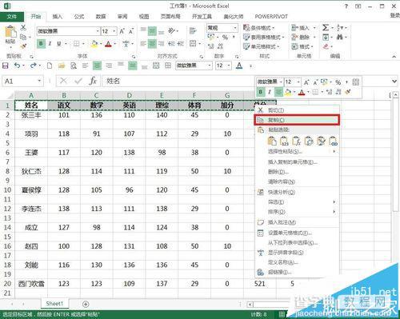Screen dimensions: 400x319
Task: Toggle Italic on the floating mini toolbar
Action: (x=270, y=92)
